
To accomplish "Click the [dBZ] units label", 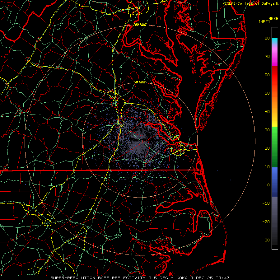I will click(x=264, y=21).
